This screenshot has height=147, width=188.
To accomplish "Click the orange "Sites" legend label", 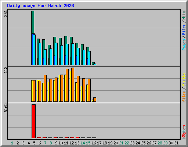I will coord(184,96).
